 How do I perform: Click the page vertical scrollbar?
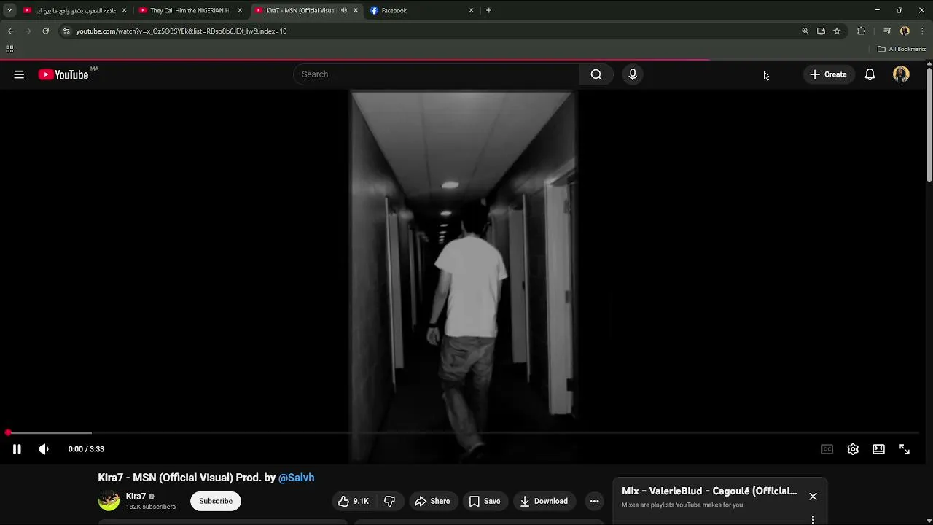click(929, 124)
